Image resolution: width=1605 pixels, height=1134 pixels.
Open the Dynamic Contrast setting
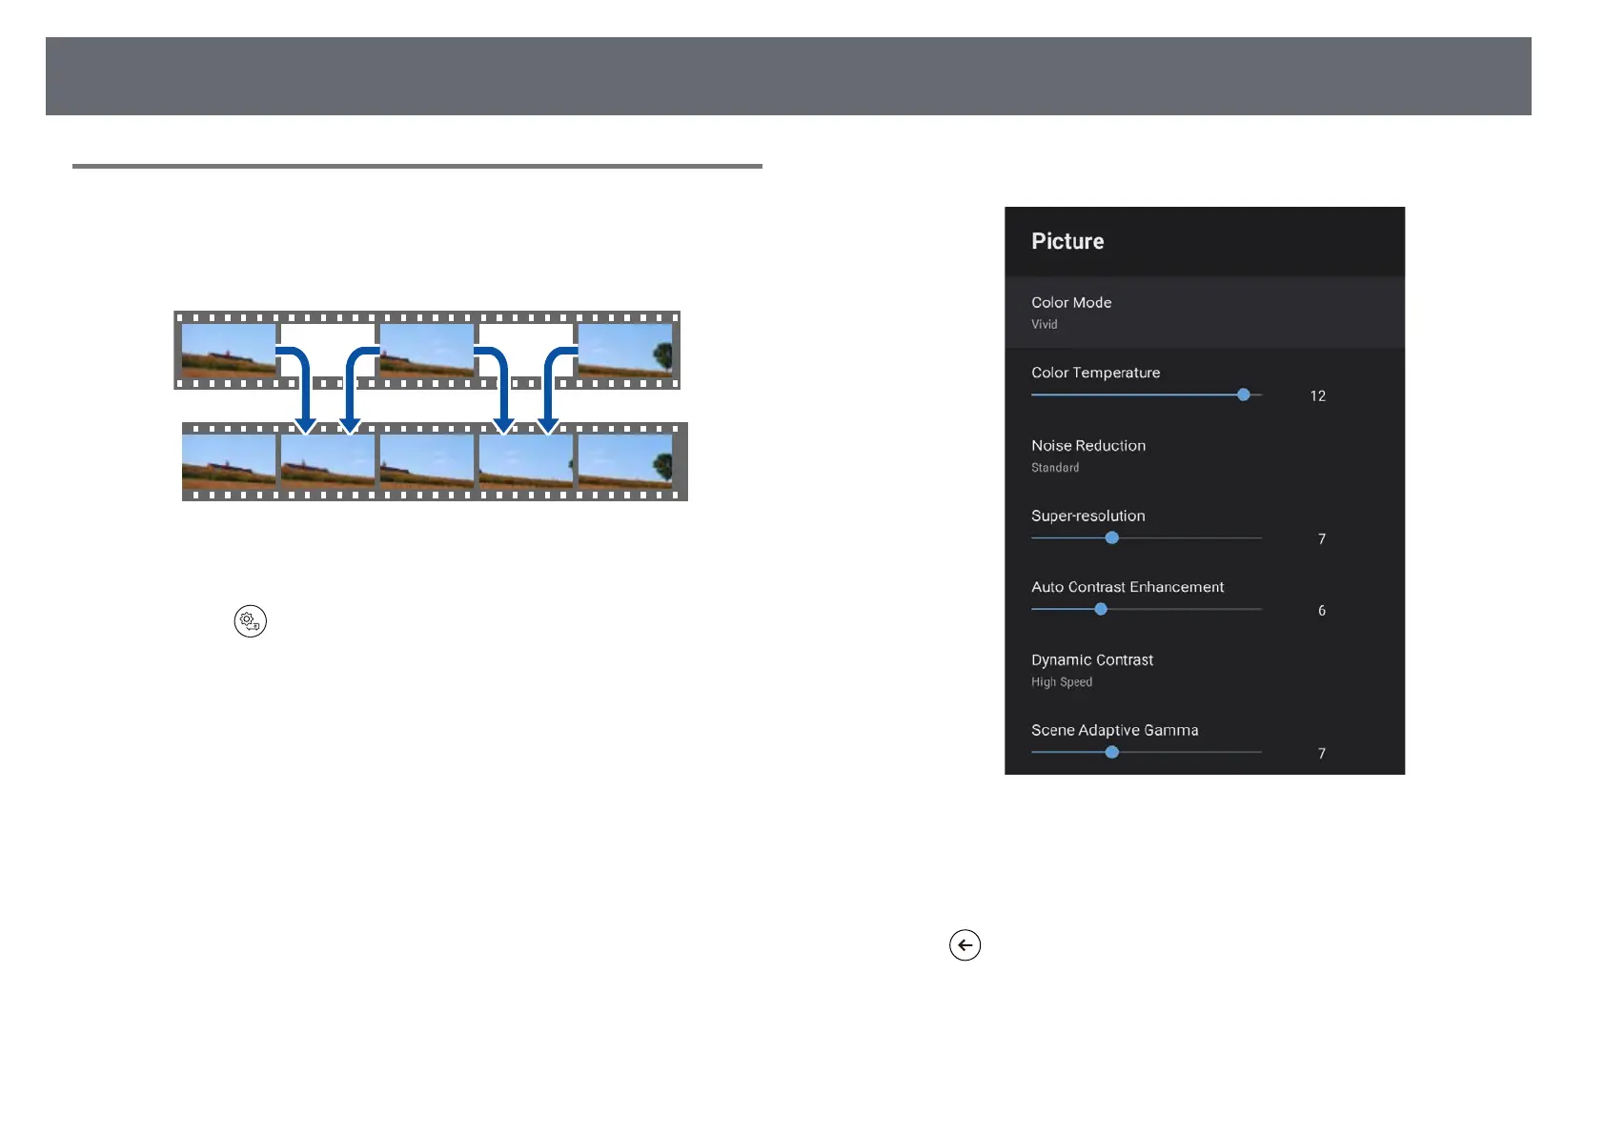point(1205,670)
